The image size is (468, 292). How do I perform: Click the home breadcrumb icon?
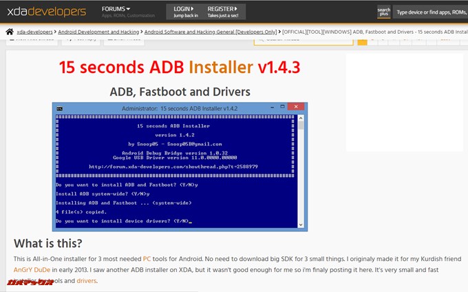(x=10, y=32)
